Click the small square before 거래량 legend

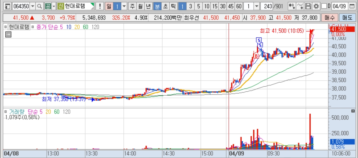coord(5,112)
